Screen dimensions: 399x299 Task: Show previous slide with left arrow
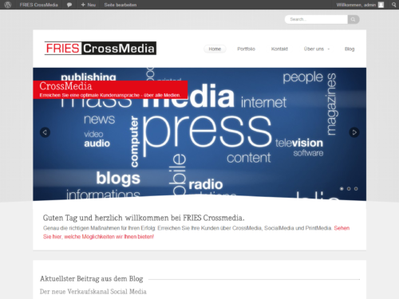(x=45, y=132)
